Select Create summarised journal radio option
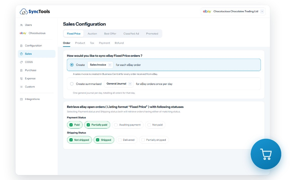 (x=72, y=84)
